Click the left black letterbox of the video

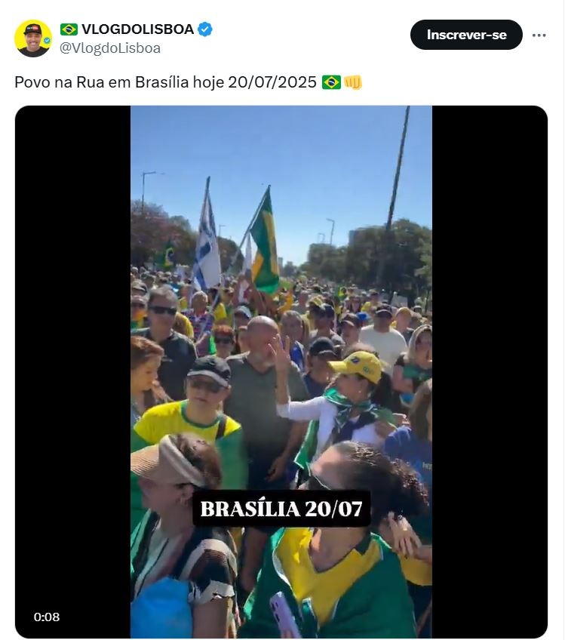pos(73,372)
